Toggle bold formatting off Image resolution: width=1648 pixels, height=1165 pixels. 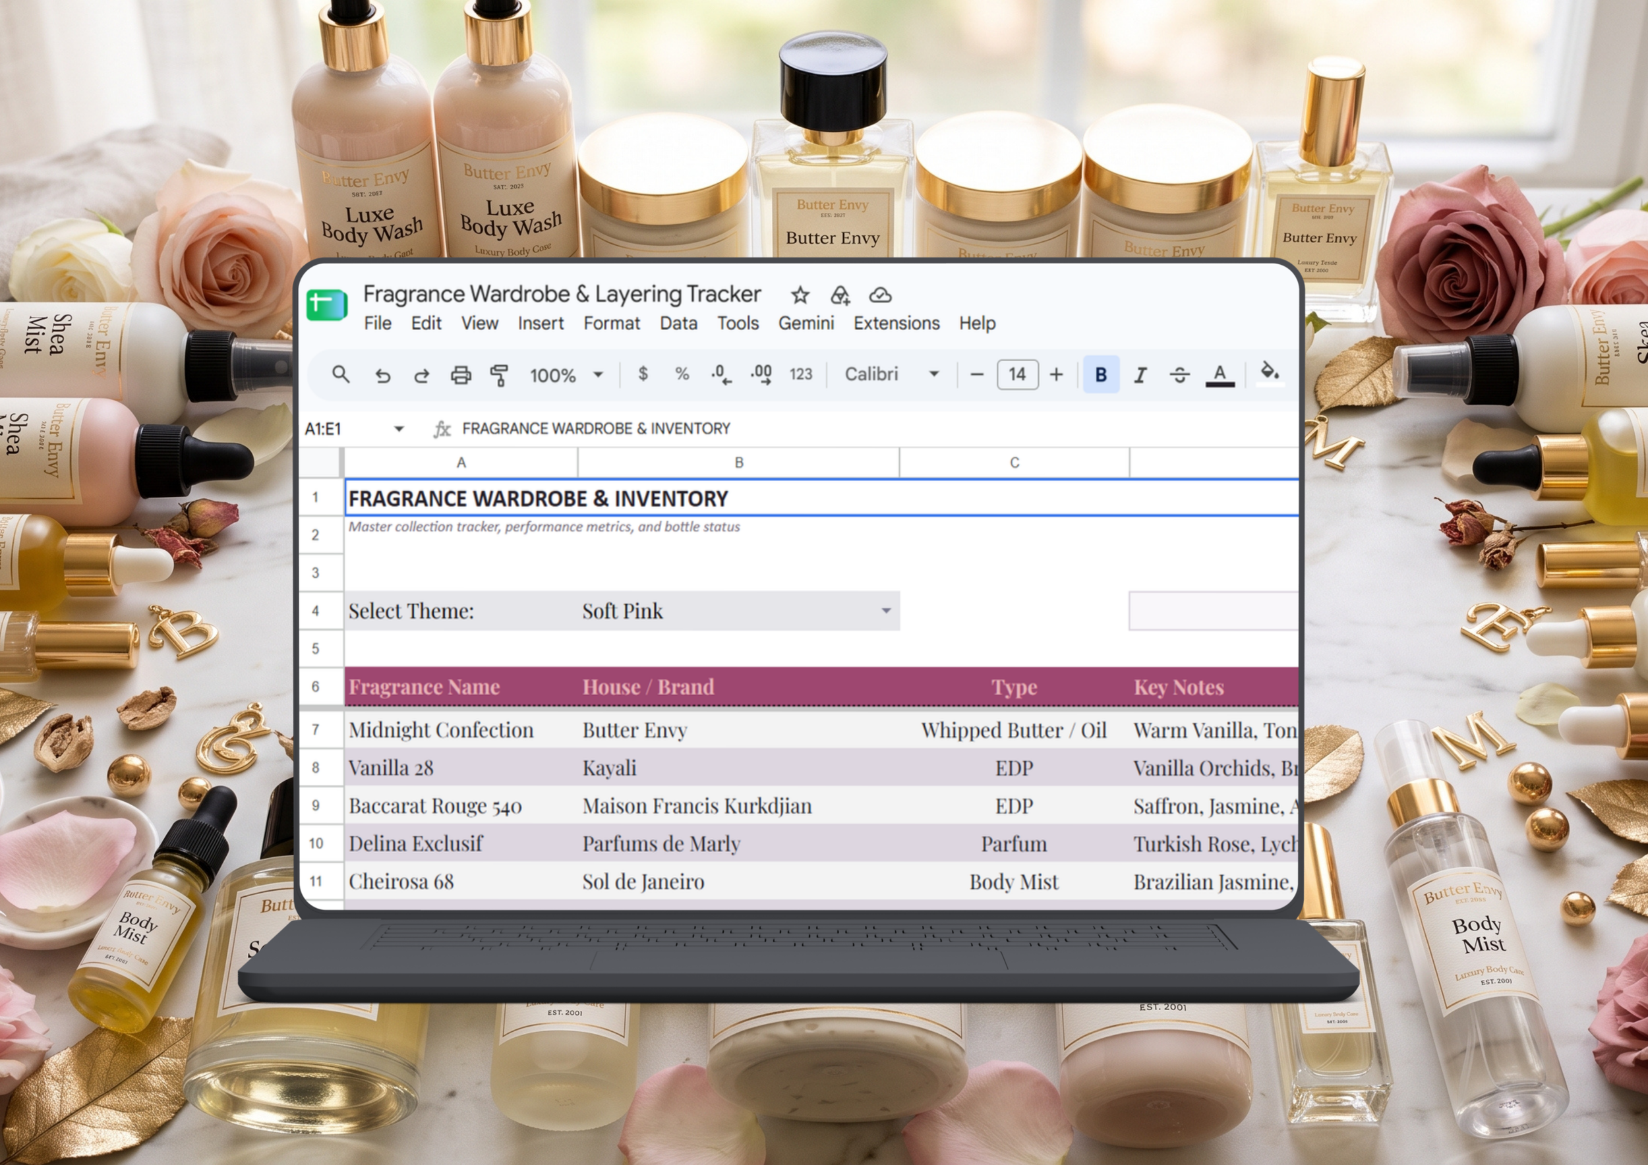click(1101, 374)
